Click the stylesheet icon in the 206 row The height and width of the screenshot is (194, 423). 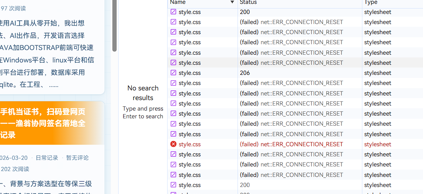(x=173, y=73)
